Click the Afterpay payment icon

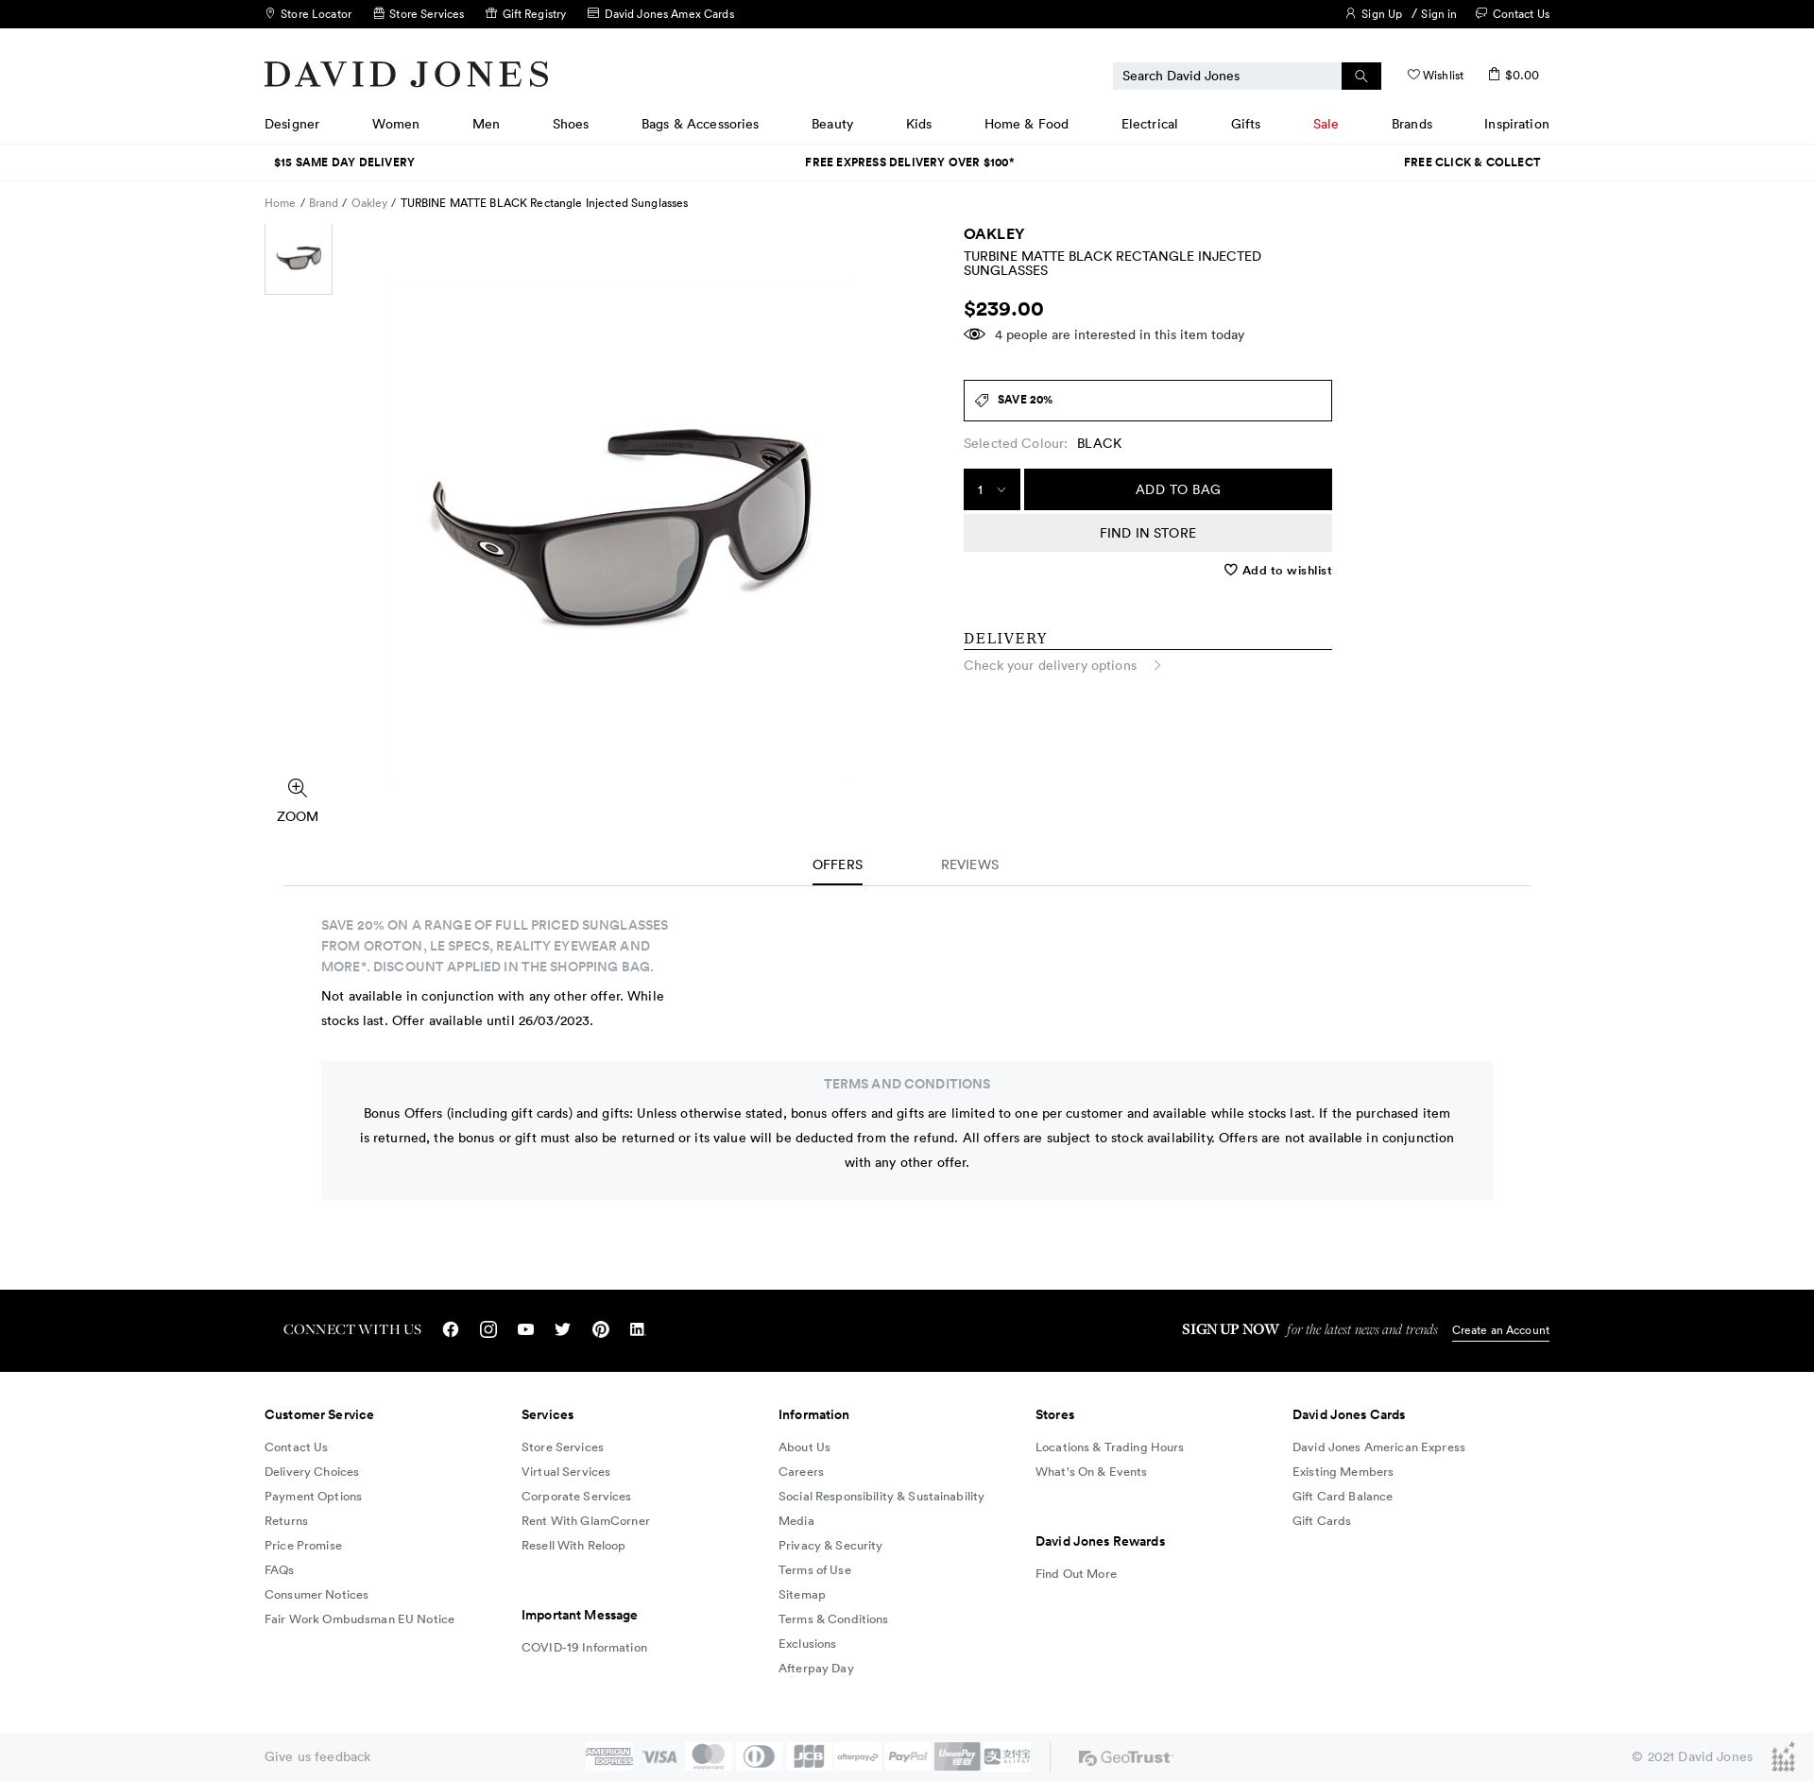858,1756
